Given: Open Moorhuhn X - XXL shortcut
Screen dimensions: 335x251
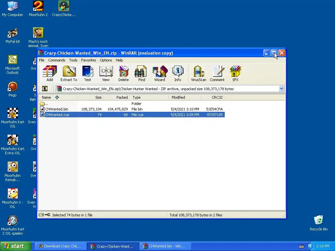Looking at the screenshot, I should [12, 198].
